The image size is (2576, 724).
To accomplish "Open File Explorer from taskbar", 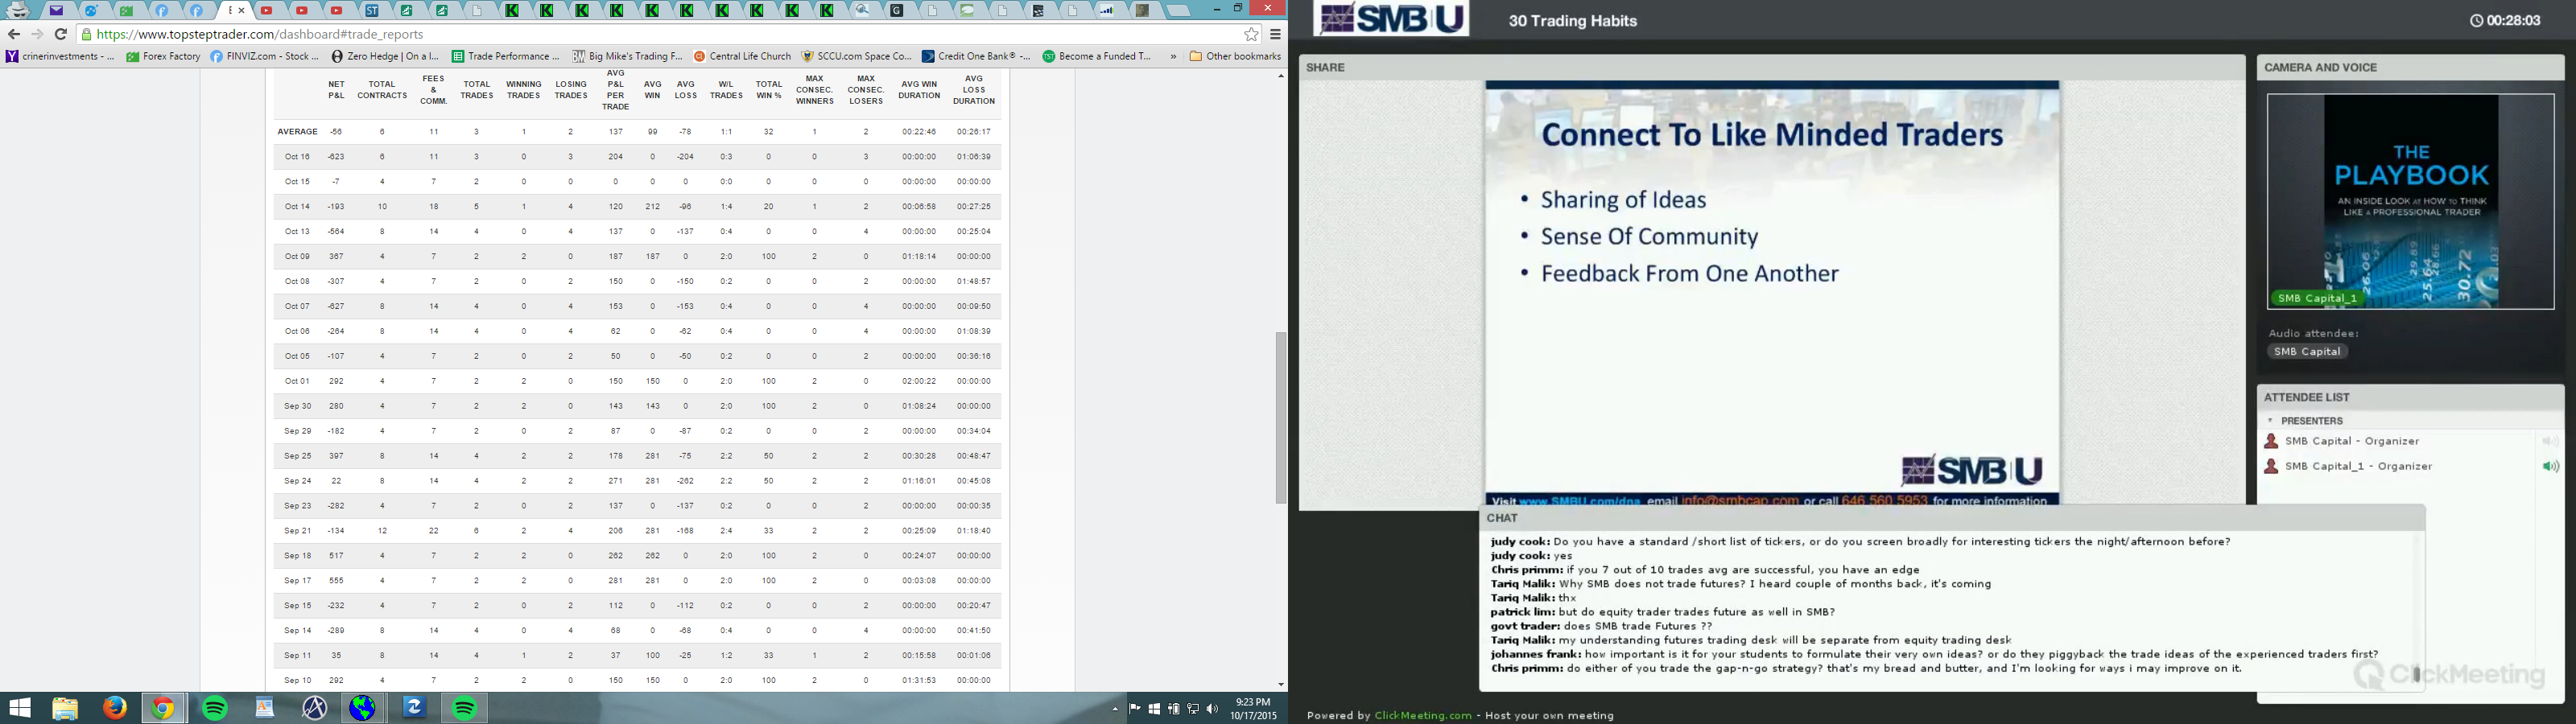I will (65, 708).
